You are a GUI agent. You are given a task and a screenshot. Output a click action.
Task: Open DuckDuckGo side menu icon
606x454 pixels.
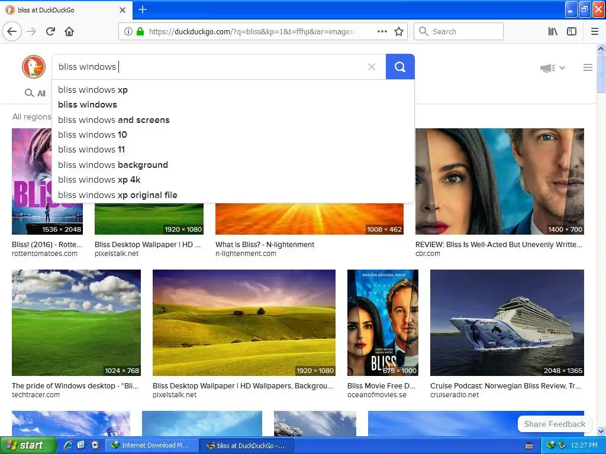(x=588, y=67)
